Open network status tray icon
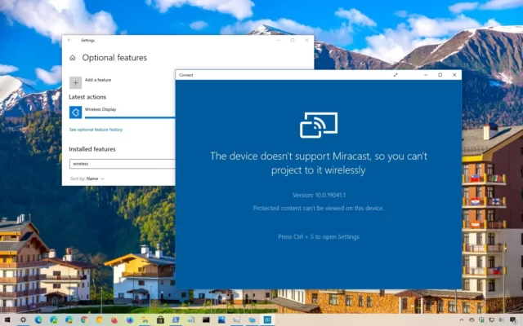The width and height of the screenshot is (523, 326). click(x=491, y=320)
